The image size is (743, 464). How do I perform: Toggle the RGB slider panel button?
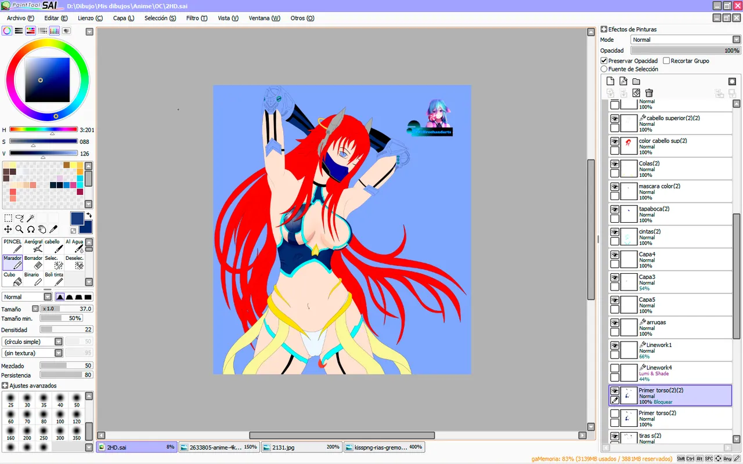coord(19,31)
